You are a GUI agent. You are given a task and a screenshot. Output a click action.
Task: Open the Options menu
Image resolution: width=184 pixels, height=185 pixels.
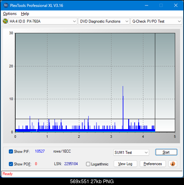pos(10,14)
